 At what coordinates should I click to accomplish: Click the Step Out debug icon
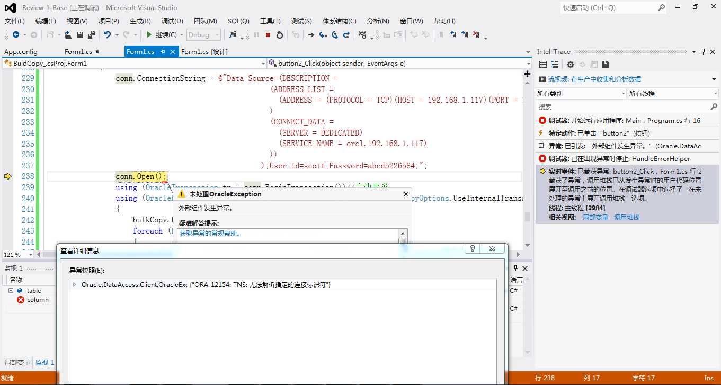pos(346,35)
